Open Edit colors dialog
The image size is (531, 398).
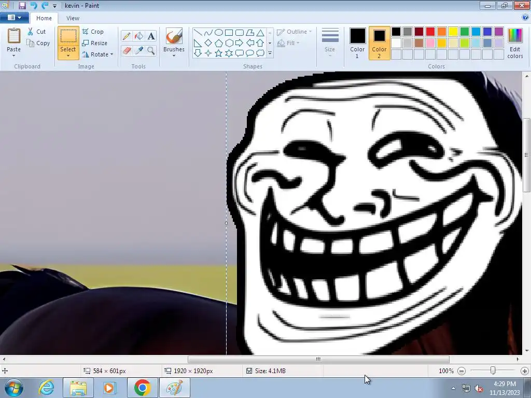click(x=515, y=44)
